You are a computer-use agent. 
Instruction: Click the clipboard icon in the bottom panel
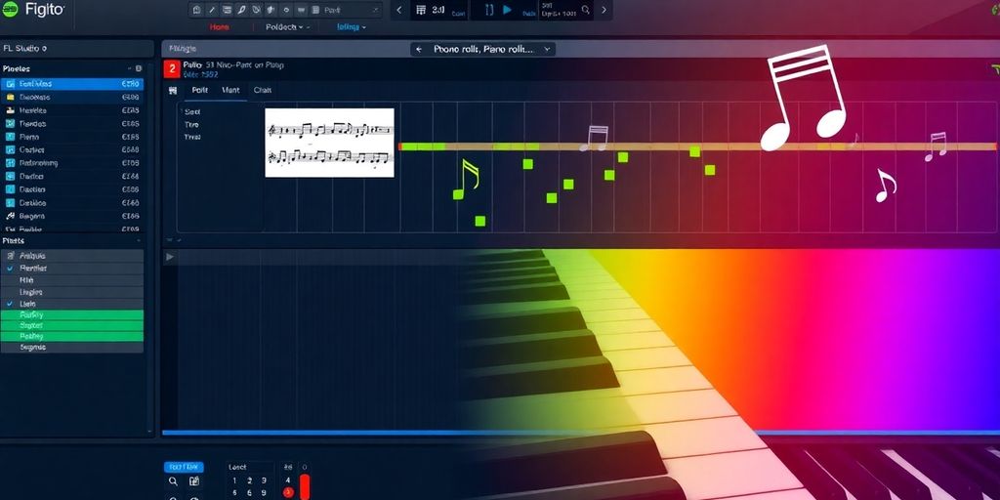pos(193,481)
